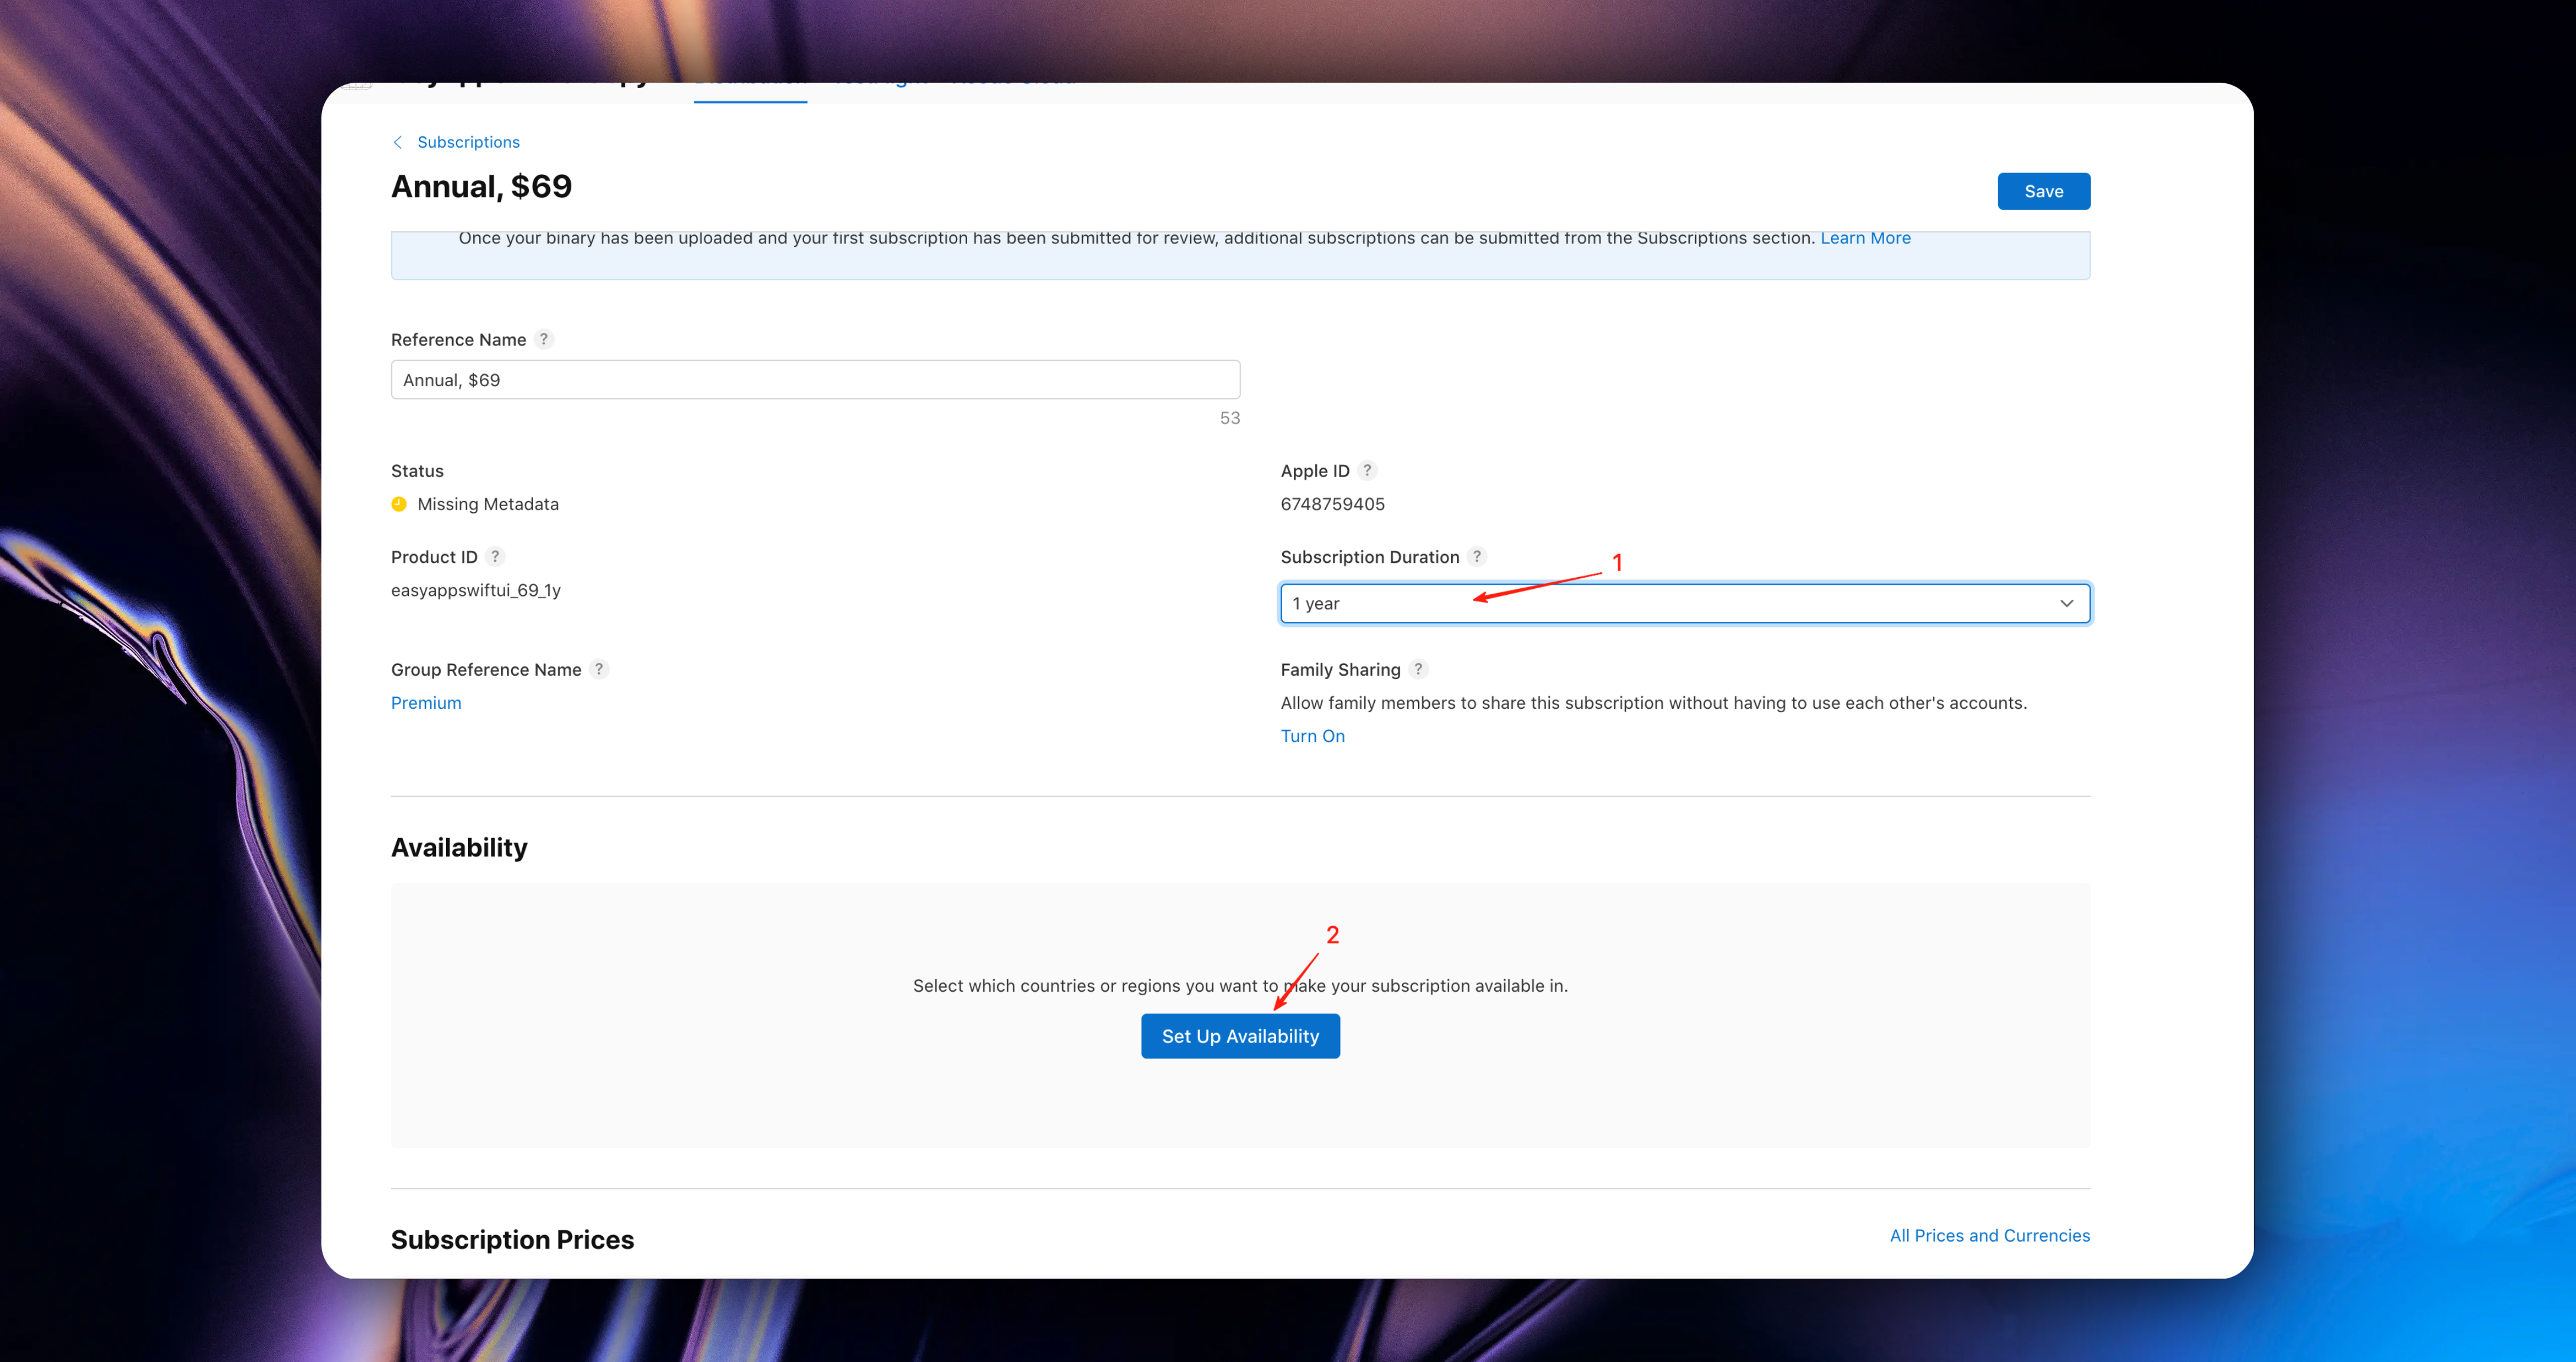Open the Subscription Duration dropdown
The width and height of the screenshot is (2576, 1362).
coord(1684,603)
